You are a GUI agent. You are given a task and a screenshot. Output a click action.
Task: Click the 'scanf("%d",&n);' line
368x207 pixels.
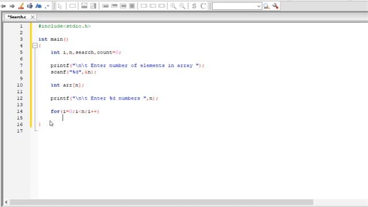(74, 72)
